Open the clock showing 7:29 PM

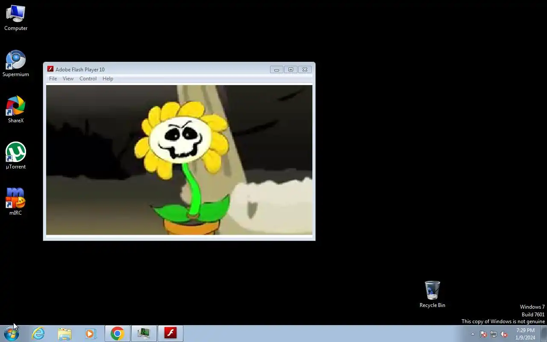click(525, 334)
